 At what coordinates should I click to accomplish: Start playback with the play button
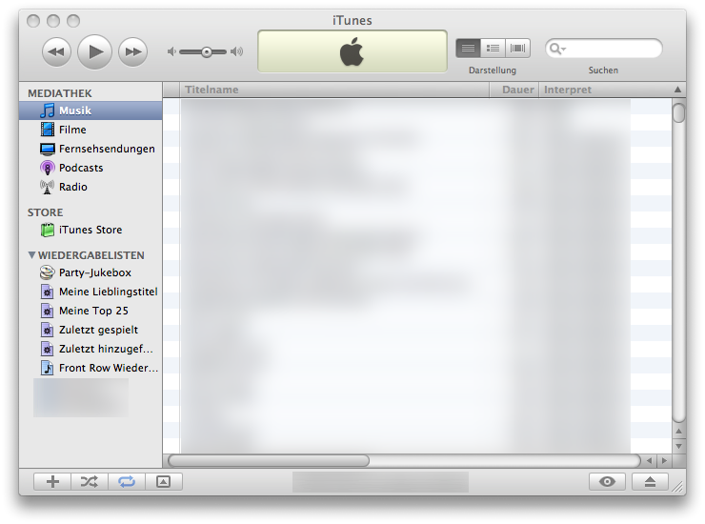[94, 51]
